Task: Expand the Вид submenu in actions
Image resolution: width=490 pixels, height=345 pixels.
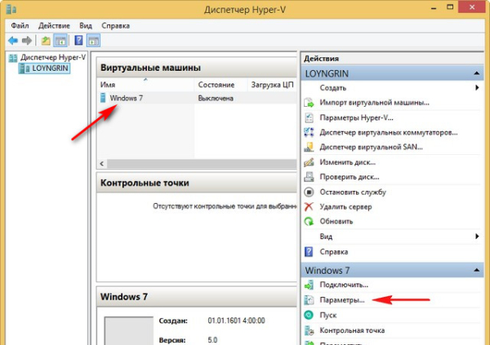Action: (x=476, y=237)
